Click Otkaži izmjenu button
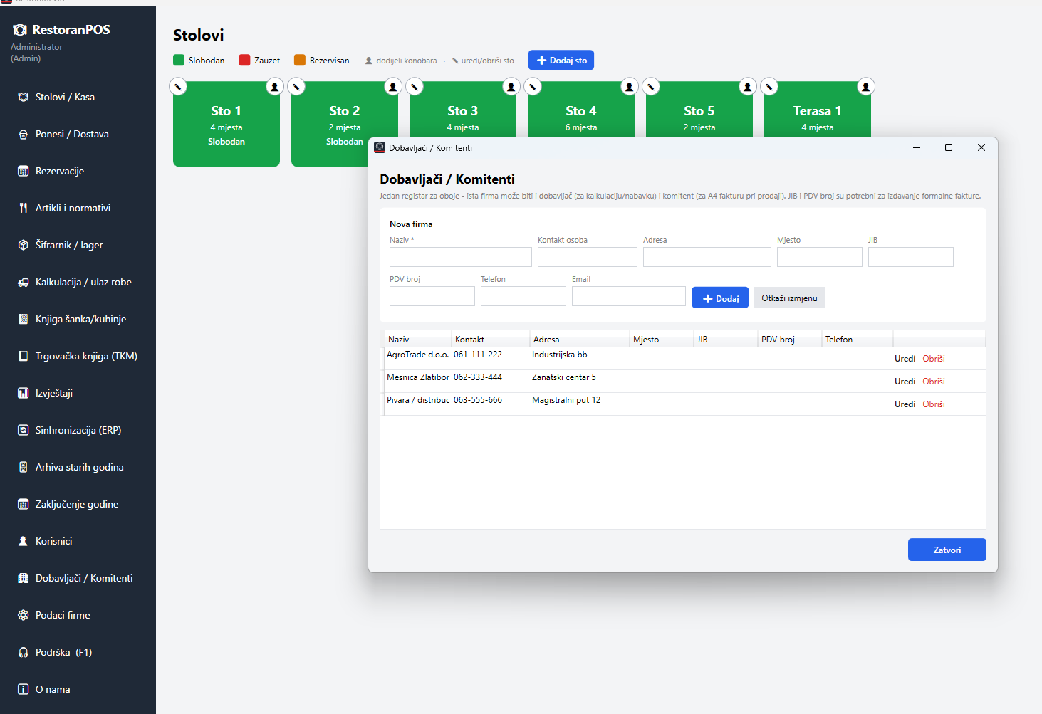The image size is (1042, 714). [789, 298]
